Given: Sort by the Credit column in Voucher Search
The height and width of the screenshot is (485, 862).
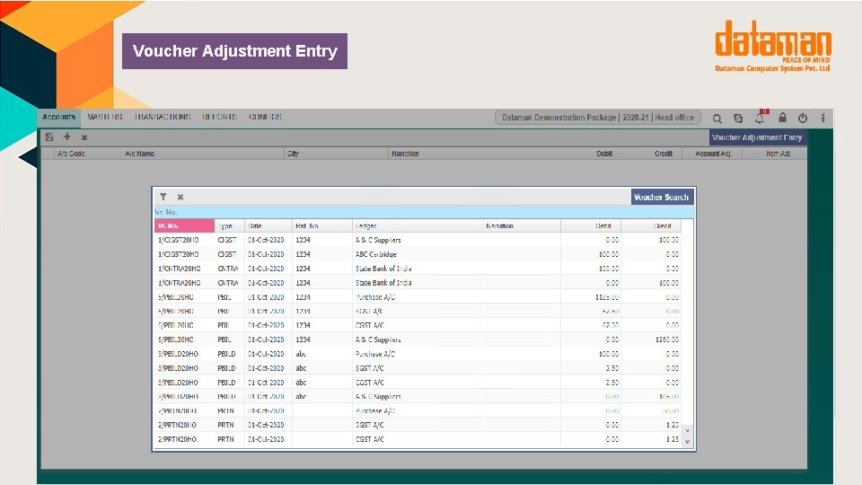Looking at the screenshot, I should tap(651, 226).
